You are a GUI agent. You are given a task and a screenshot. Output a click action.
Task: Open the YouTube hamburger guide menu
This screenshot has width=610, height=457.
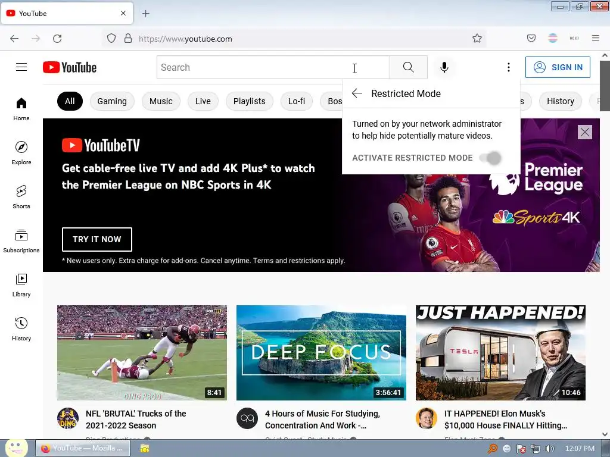click(21, 67)
